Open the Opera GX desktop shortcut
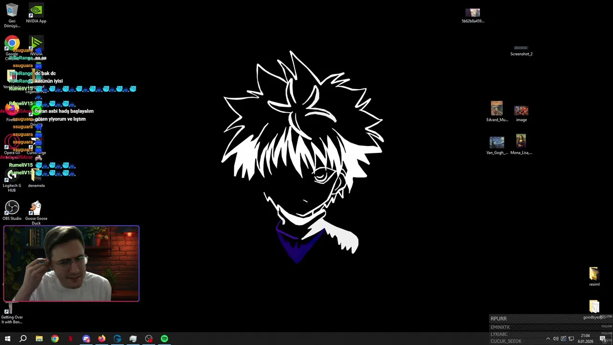This screenshot has width=613, height=345. (x=12, y=145)
